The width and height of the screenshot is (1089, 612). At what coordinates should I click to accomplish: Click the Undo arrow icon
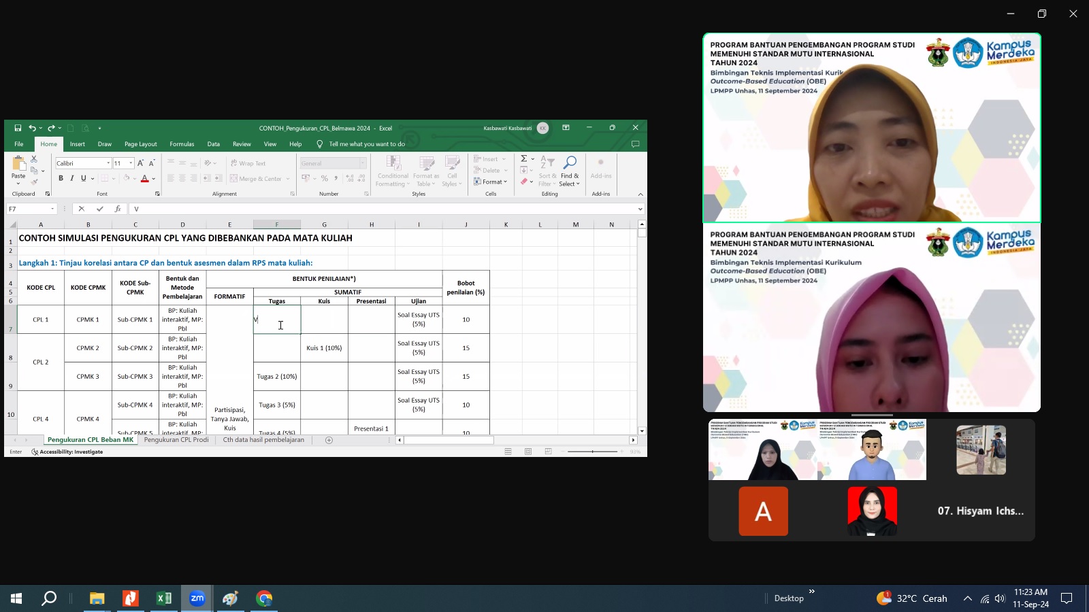(31, 128)
